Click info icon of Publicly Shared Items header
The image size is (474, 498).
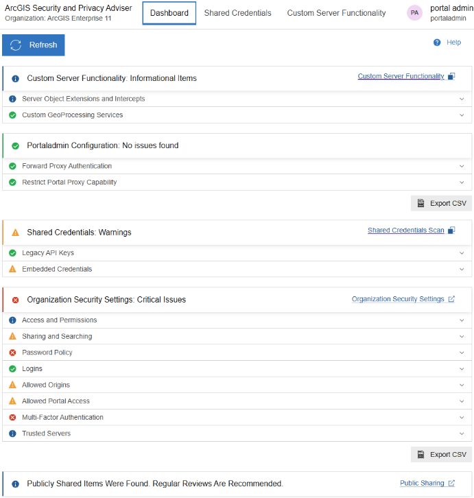[x=15, y=484]
